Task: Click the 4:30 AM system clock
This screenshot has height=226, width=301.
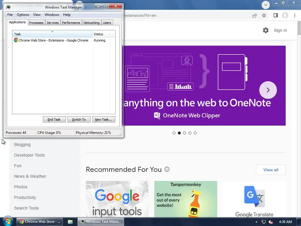Action: [285, 222]
